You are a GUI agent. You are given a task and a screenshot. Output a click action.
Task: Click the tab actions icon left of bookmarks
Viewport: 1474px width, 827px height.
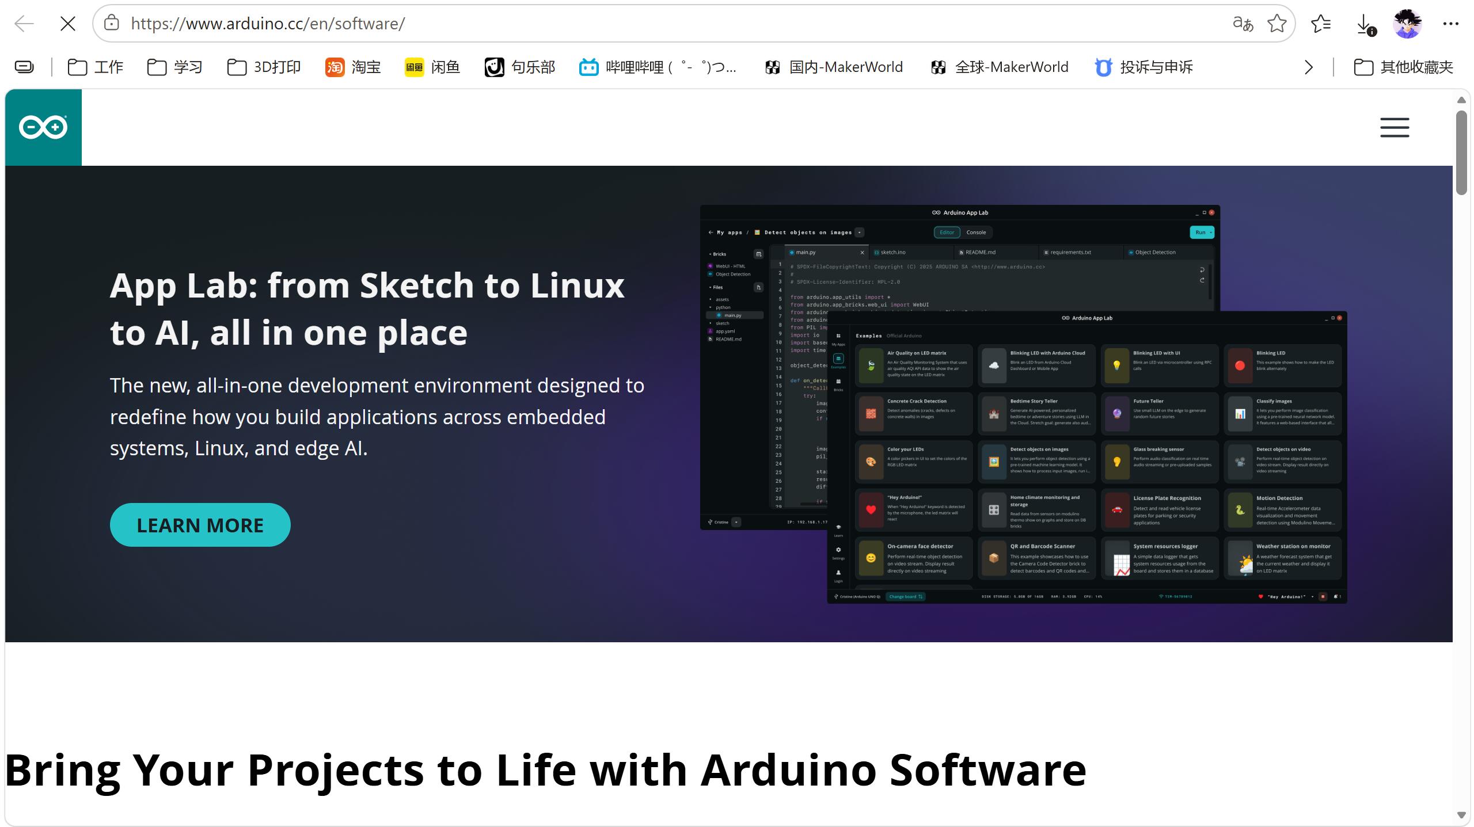pos(24,67)
